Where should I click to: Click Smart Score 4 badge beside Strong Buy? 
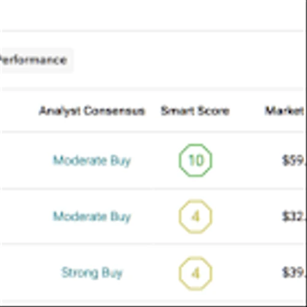pyautogui.click(x=196, y=273)
